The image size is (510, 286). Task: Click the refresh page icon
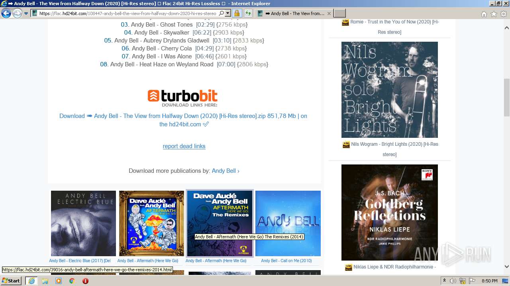coord(248,14)
